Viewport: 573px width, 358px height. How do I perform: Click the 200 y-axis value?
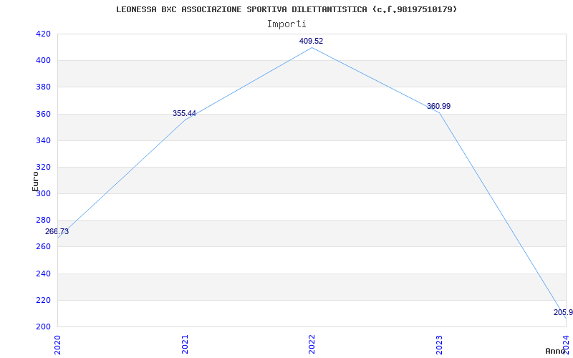[x=43, y=327]
